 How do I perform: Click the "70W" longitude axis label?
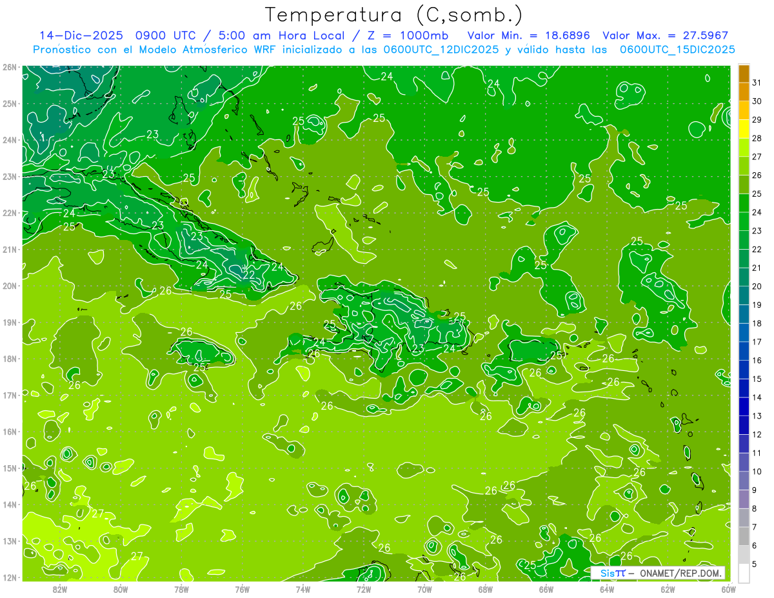coord(424,589)
